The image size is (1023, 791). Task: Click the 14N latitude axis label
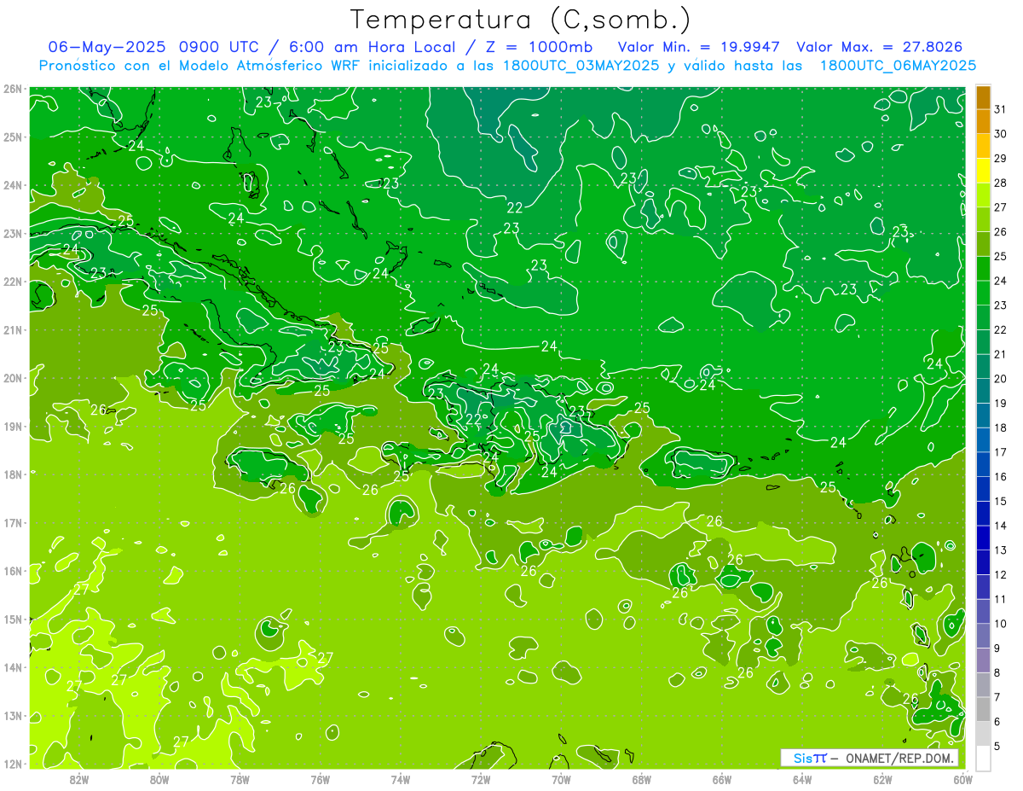coord(12,667)
